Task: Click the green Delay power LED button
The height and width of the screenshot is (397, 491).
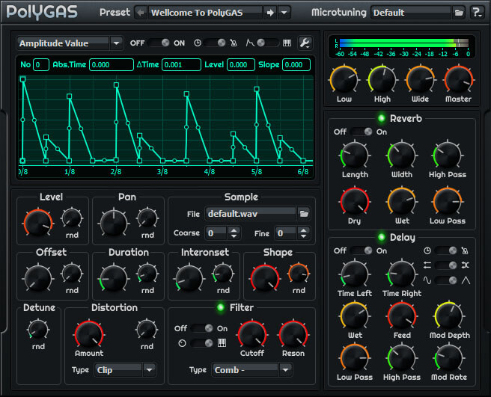Action: click(x=382, y=238)
